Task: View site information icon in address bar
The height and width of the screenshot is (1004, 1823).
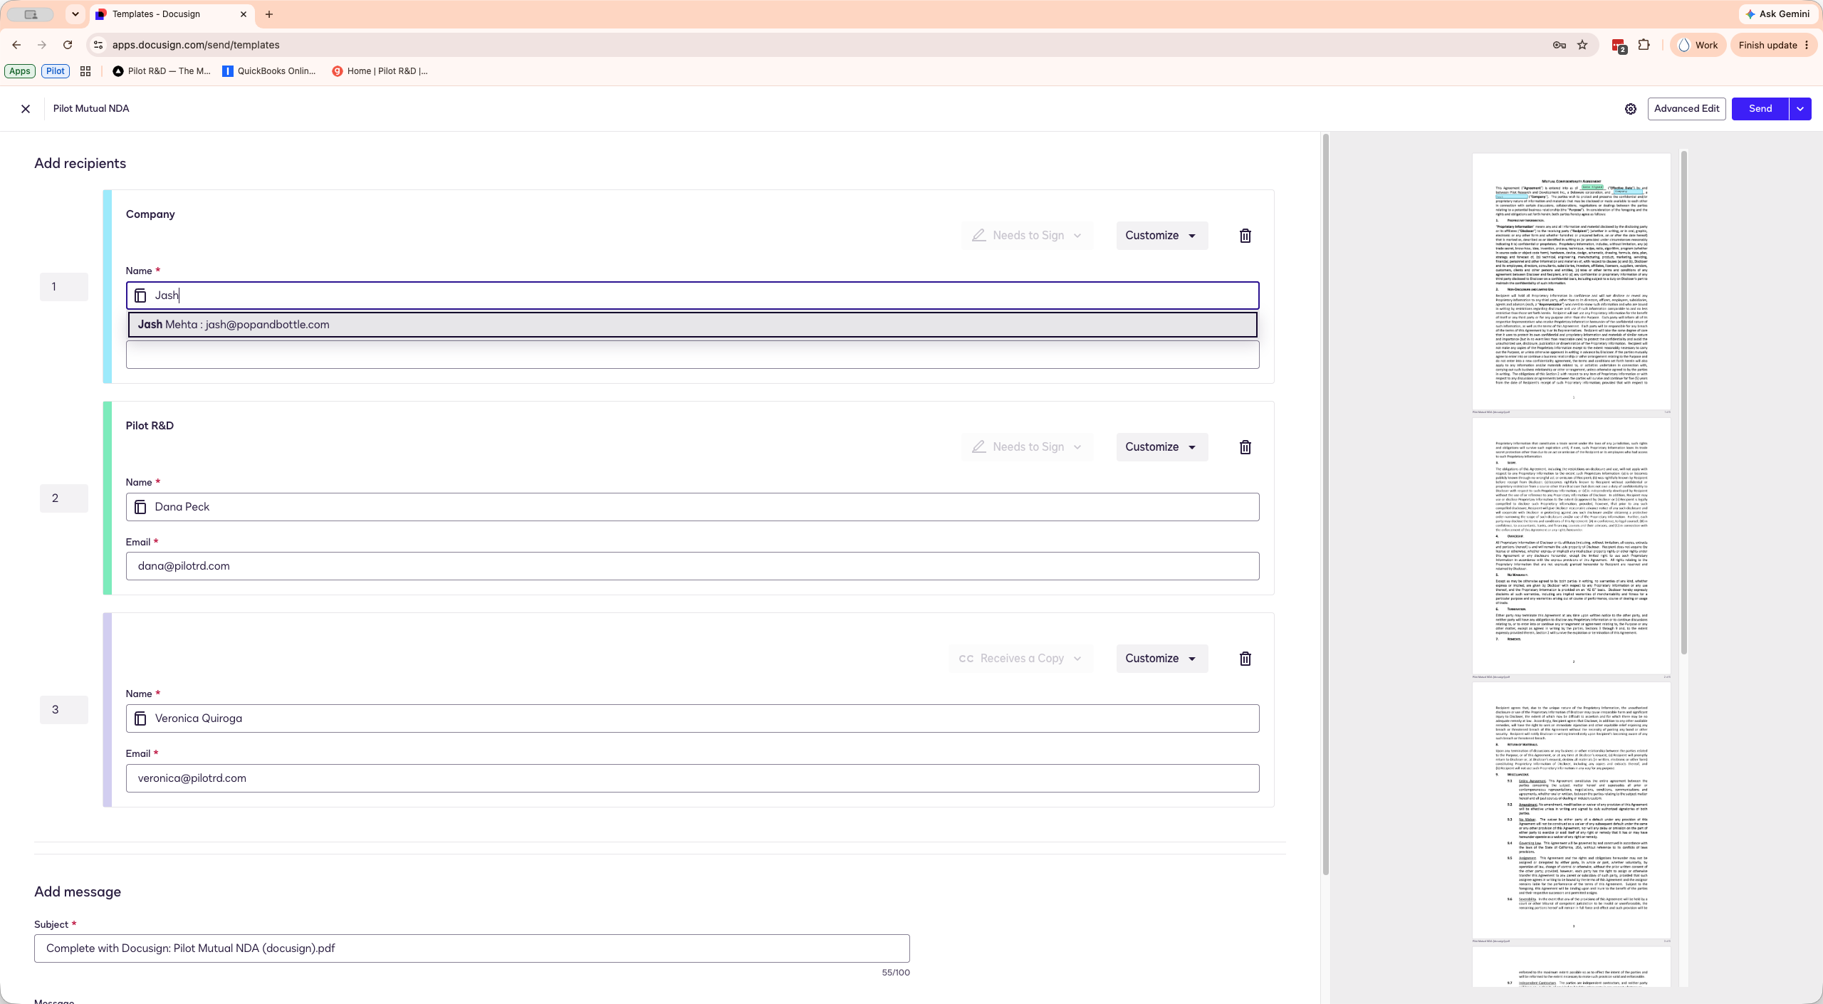Action: [98, 45]
